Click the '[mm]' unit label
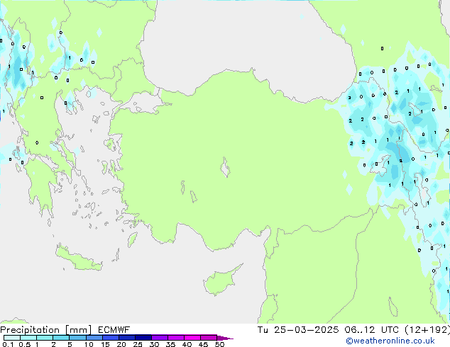 [x=78, y=330]
